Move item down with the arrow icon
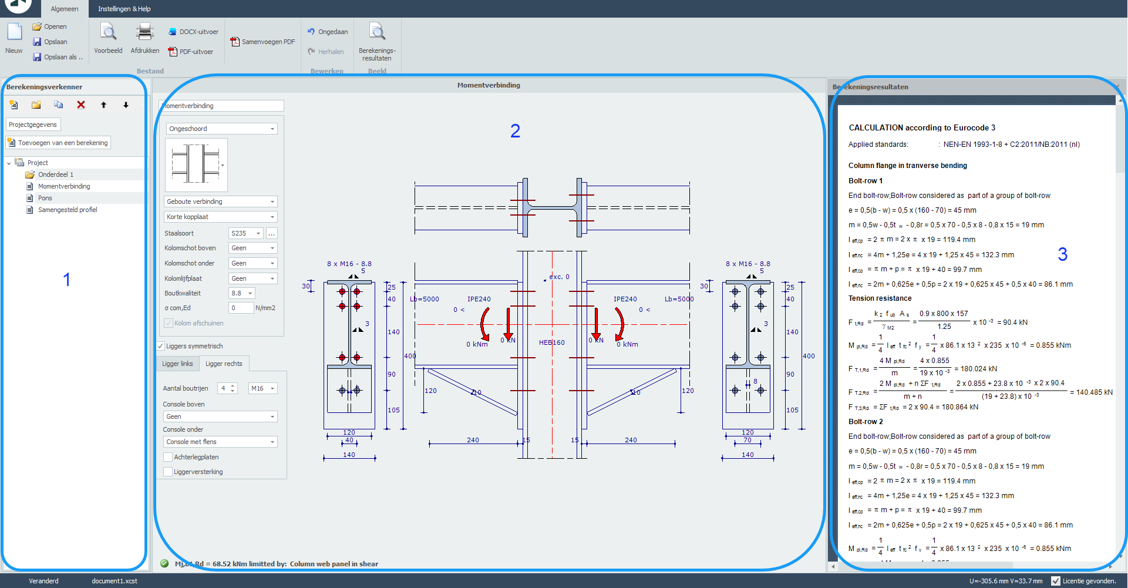The image size is (1128, 588). coord(126,105)
